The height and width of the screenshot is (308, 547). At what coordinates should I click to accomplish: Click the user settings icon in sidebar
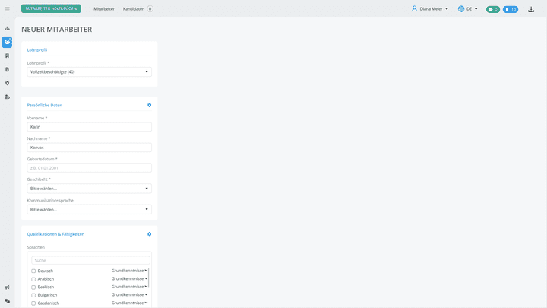click(8, 97)
